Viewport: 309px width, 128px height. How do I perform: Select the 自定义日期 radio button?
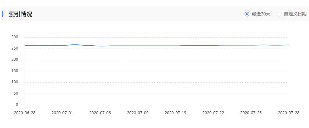tap(279, 14)
